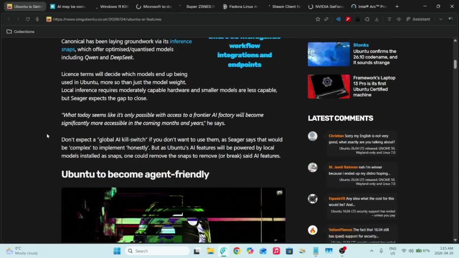The image size is (459, 258).
Task: Open volume control speaker icon
Action: click(x=411, y=251)
